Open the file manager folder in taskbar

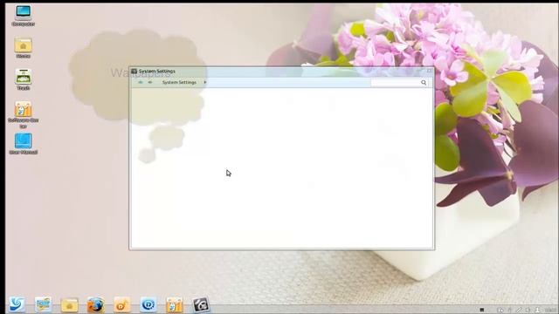coord(69,305)
